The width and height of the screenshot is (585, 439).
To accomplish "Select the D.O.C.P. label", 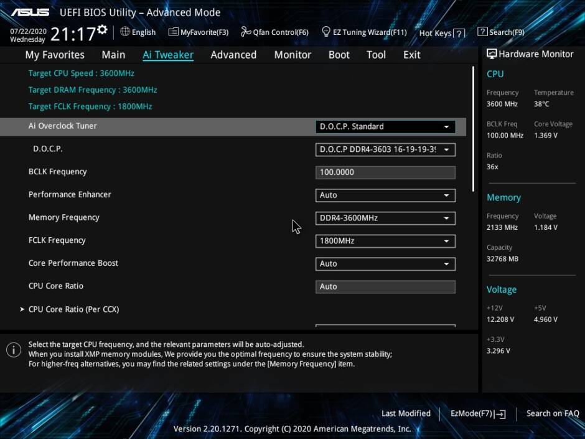I will coord(48,149).
